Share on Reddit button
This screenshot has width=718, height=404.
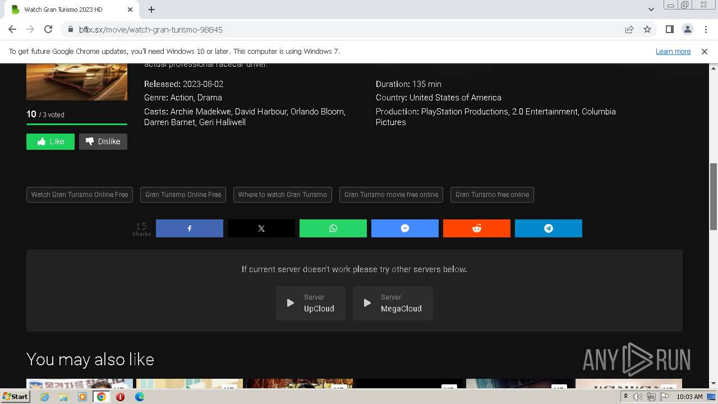click(477, 228)
